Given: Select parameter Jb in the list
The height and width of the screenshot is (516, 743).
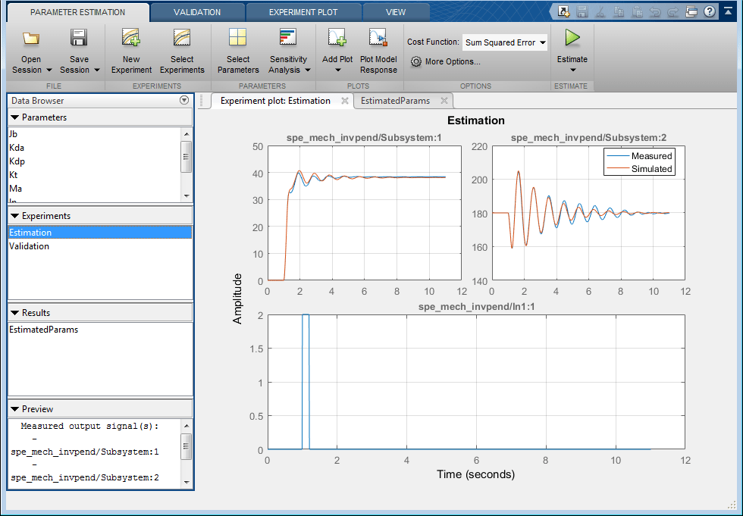Looking at the screenshot, I should tap(95, 134).
